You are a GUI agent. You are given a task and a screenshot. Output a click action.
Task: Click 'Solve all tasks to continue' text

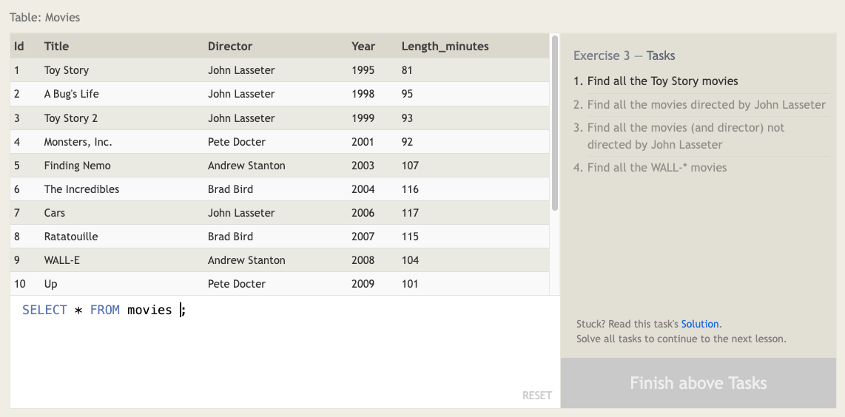point(681,339)
